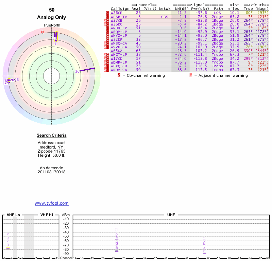Click the channel 26 bar on radar plot
The height and width of the screenshot is (261, 272).
pos(87,70)
